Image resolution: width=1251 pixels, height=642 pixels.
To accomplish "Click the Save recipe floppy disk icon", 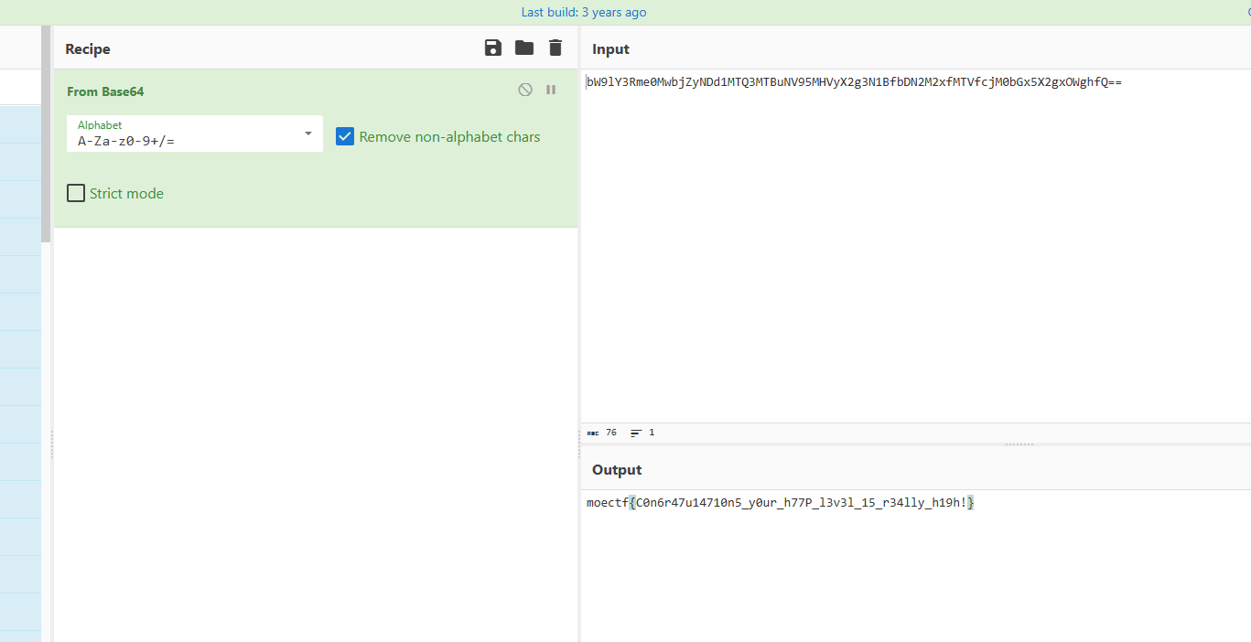I will (493, 48).
